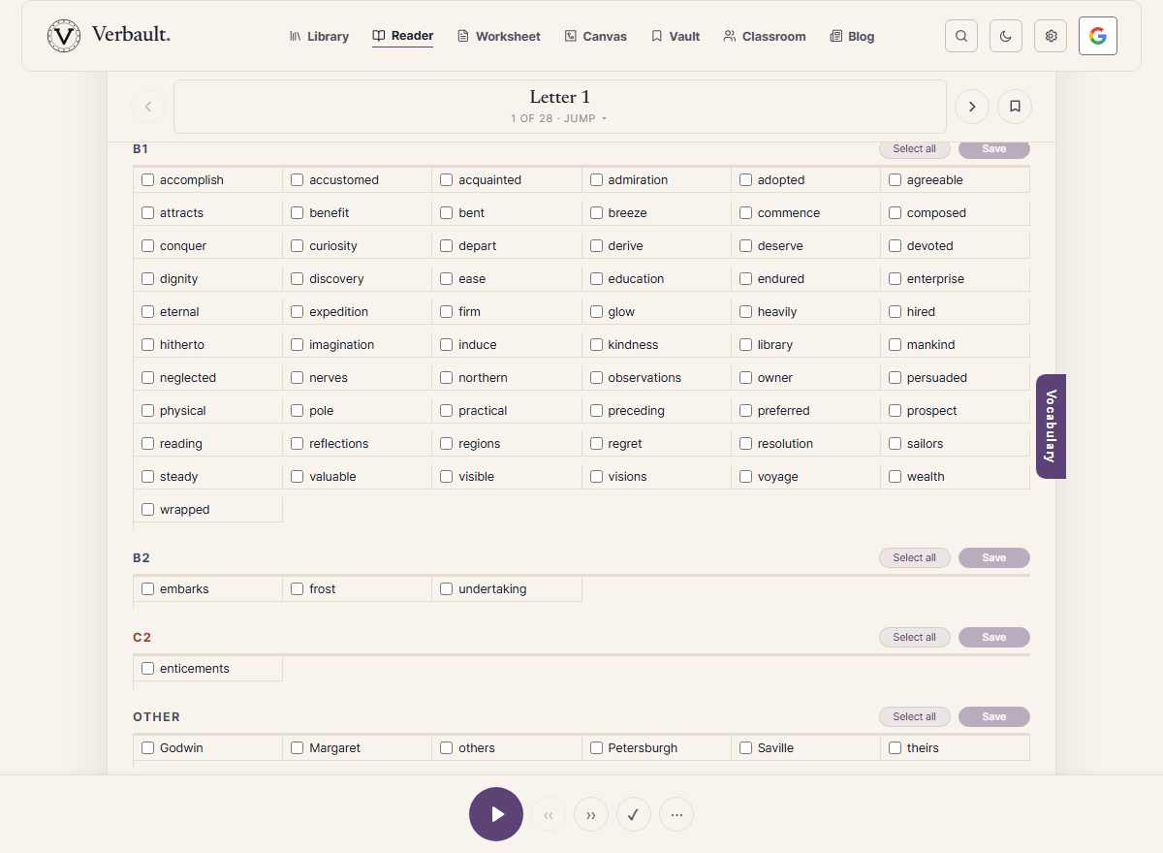Click Save for B1 section
This screenshot has height=853, width=1163.
click(994, 149)
